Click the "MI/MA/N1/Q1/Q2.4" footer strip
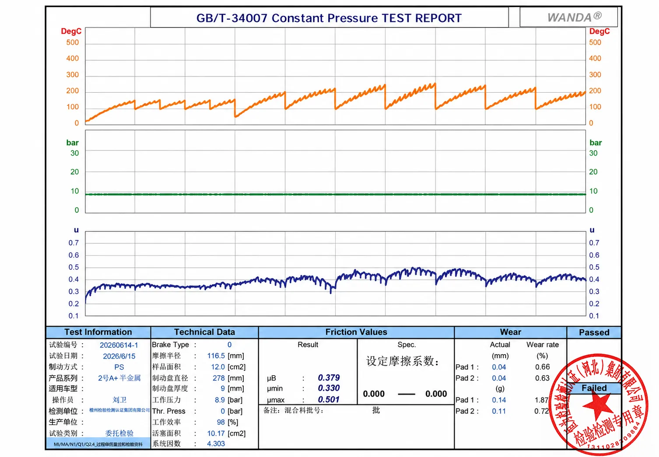The width and height of the screenshot is (659, 457). click(x=98, y=444)
